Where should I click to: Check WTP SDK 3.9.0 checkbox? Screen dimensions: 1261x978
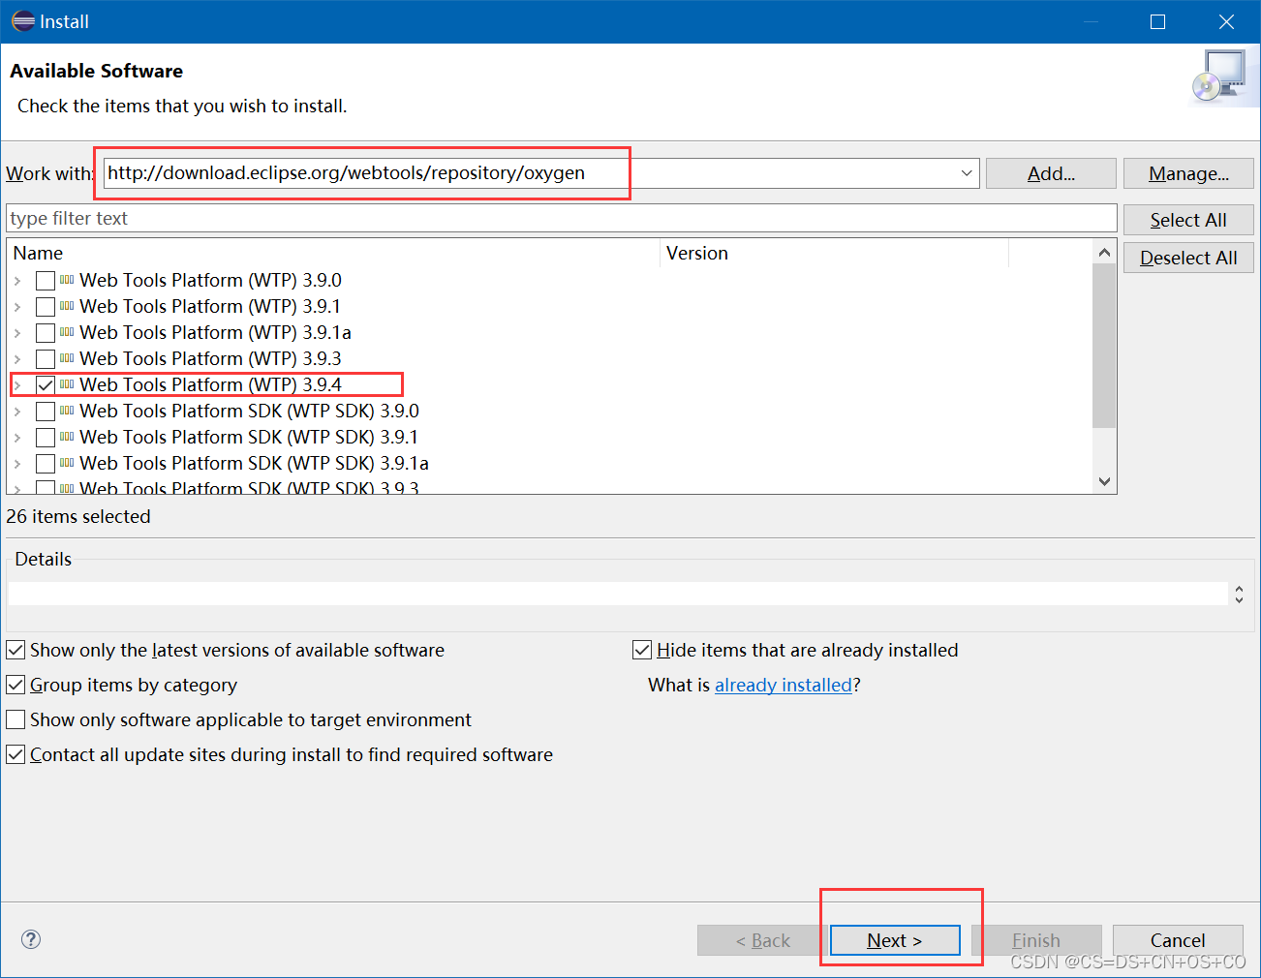(x=46, y=412)
